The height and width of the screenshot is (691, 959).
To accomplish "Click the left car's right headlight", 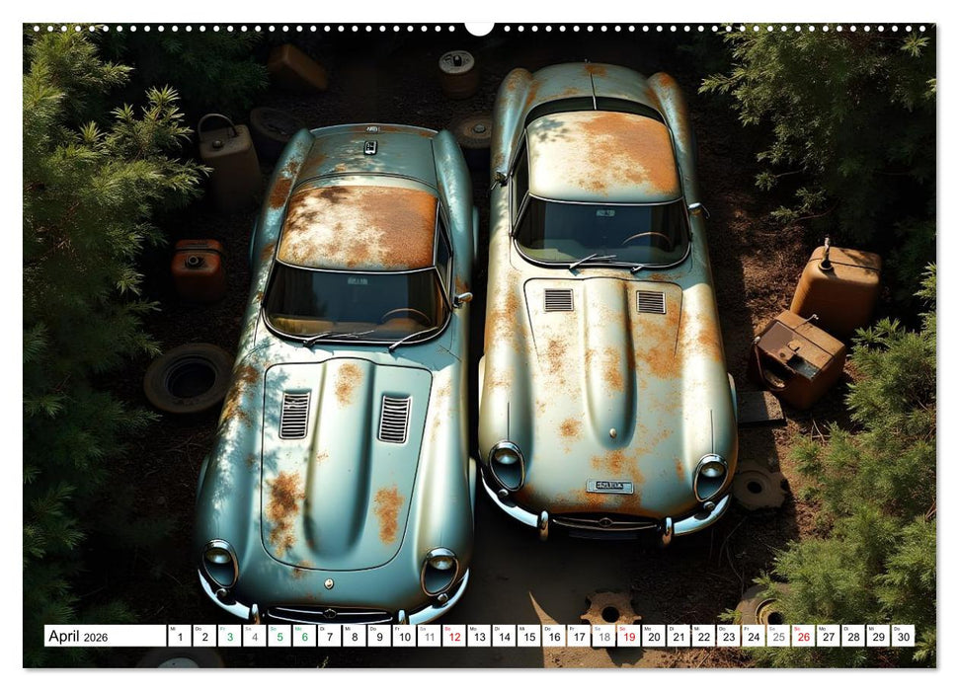I will (440, 571).
